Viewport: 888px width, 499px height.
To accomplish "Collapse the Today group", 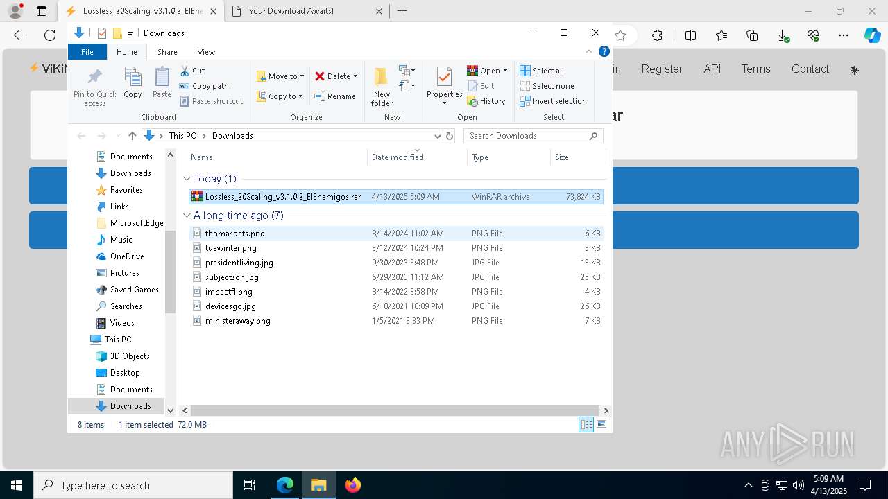I will [187, 179].
